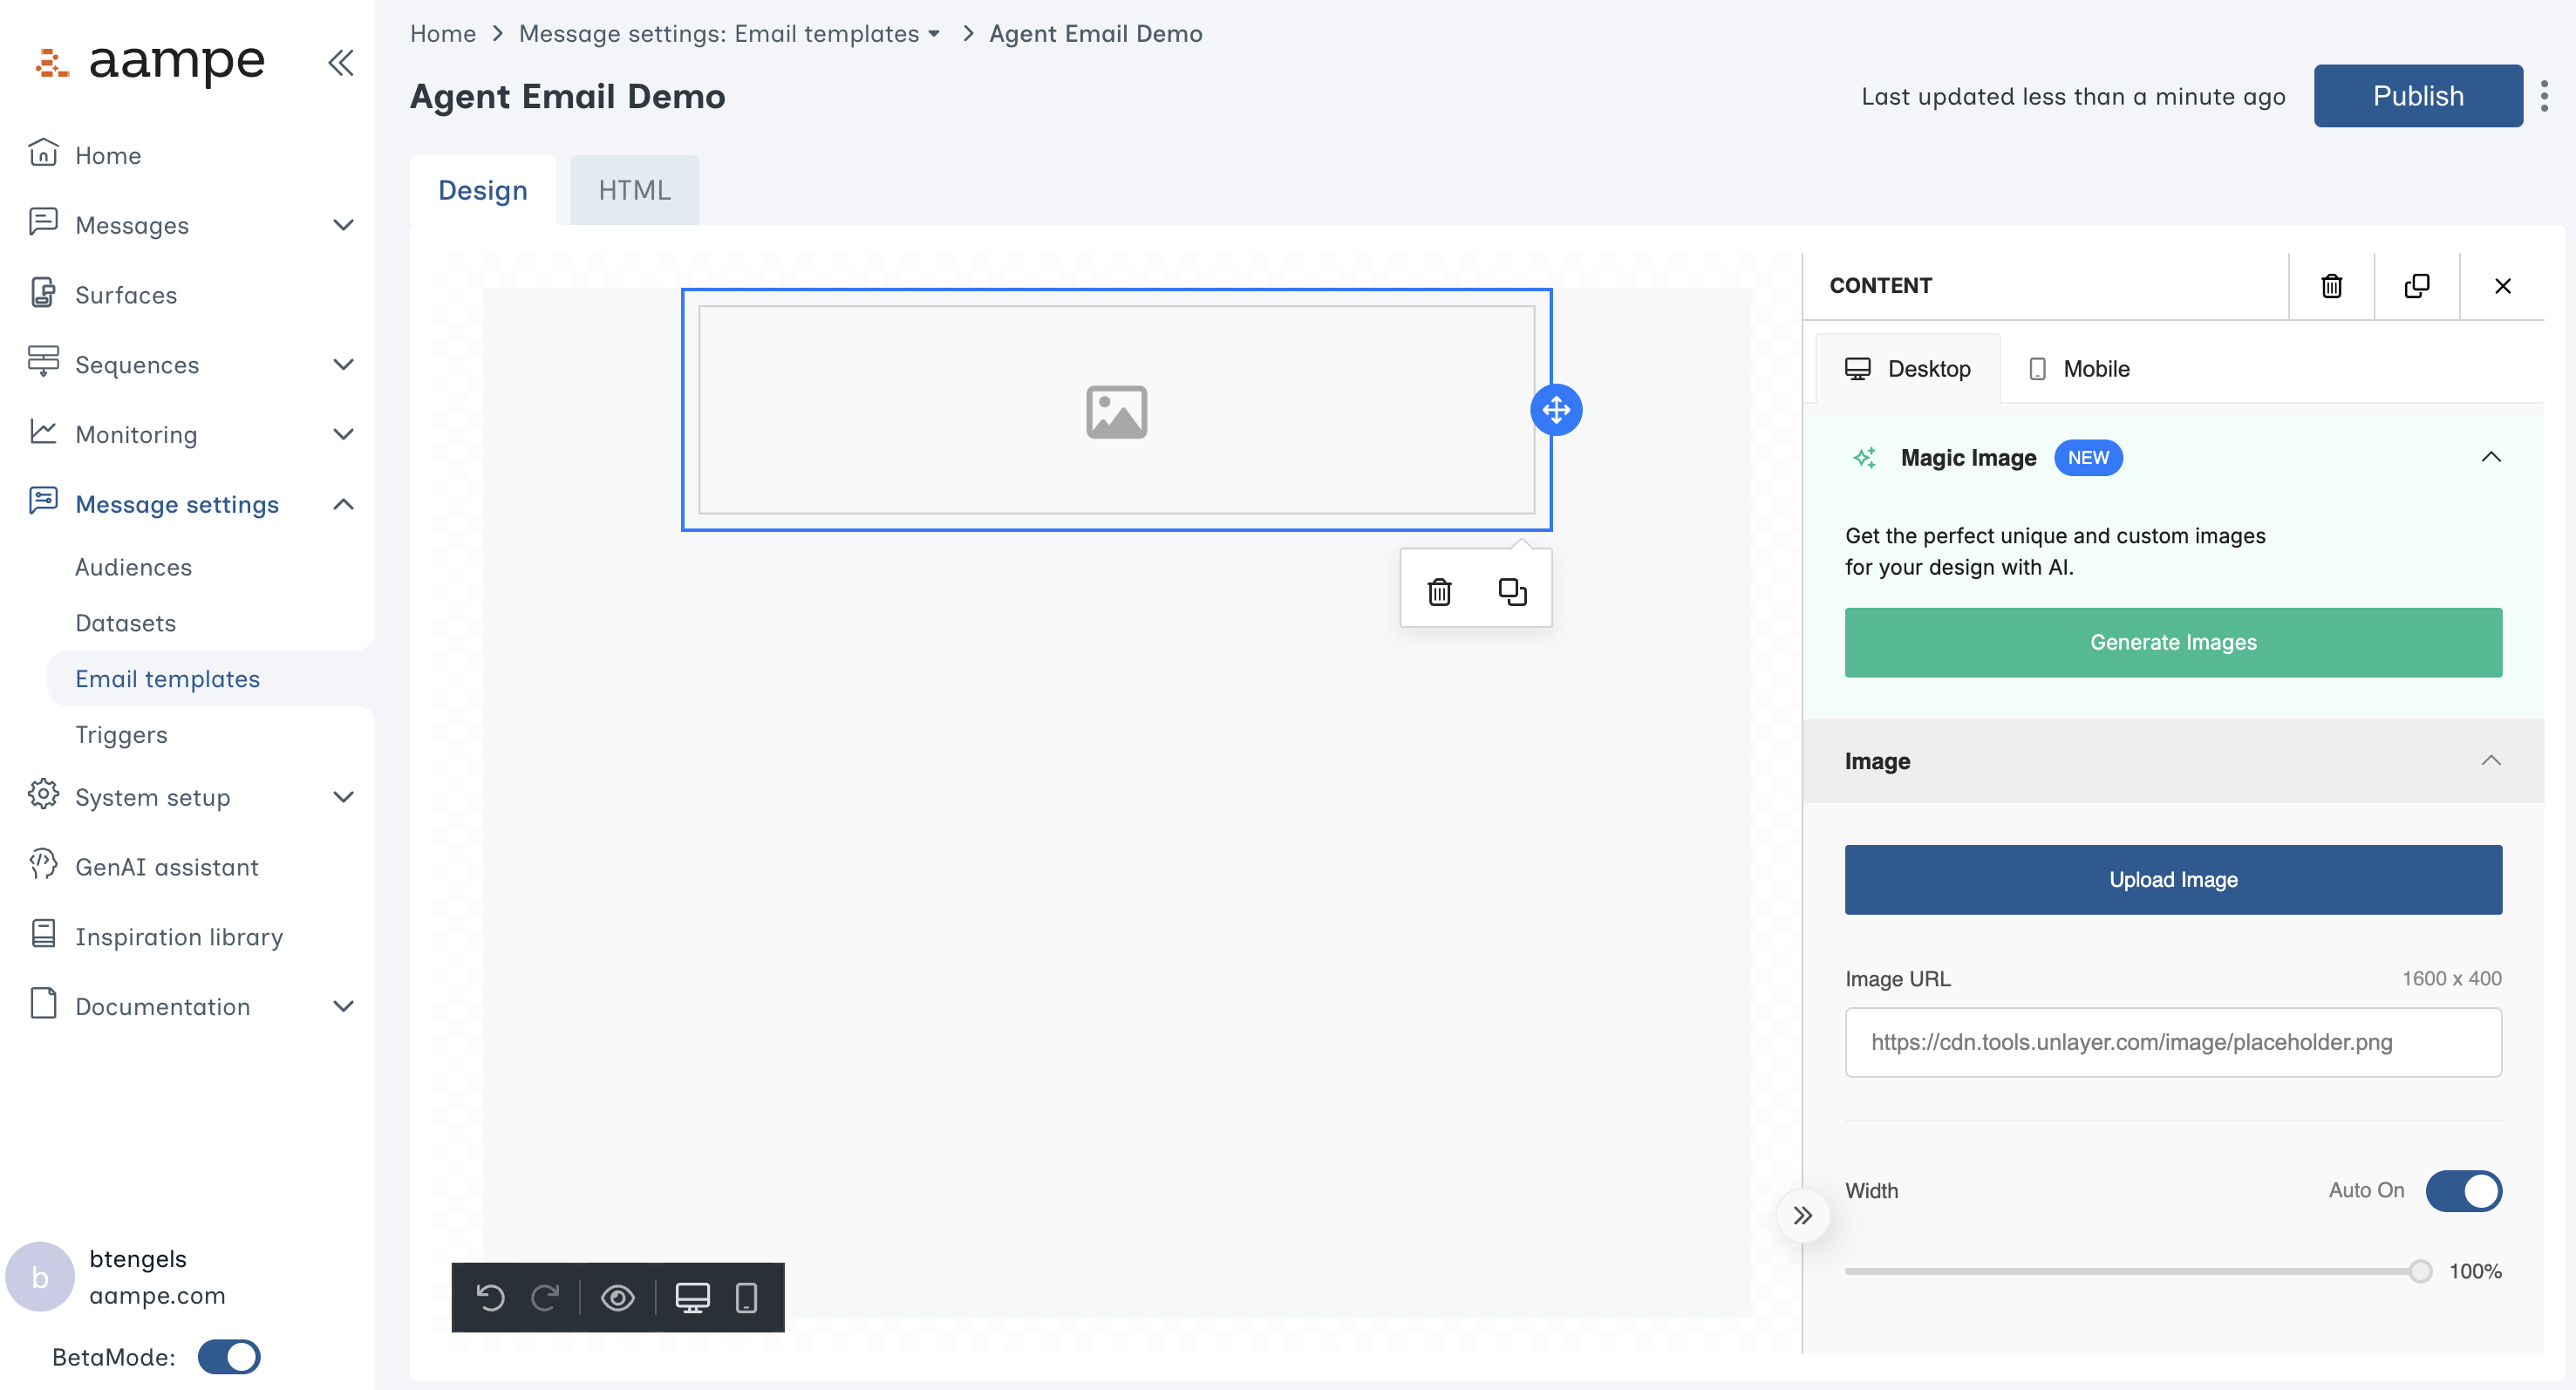2576x1390 pixels.
Task: Click the Surfaces sidebar item
Action: click(x=125, y=295)
